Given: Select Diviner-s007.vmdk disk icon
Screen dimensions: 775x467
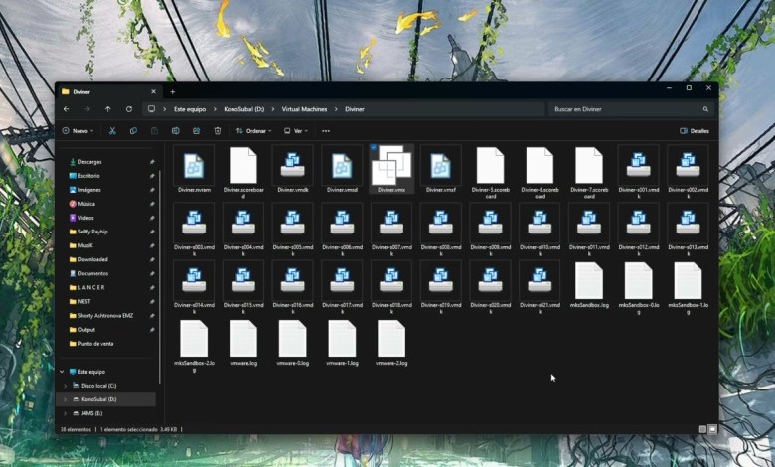Looking at the screenshot, I should pyautogui.click(x=391, y=223).
